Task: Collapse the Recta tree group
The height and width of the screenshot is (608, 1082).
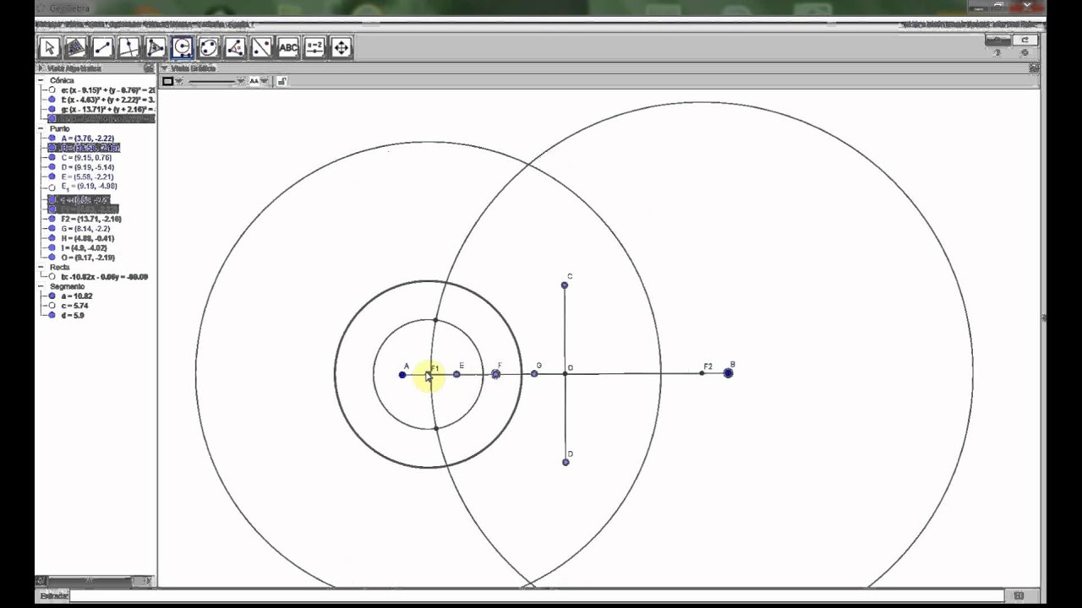Action: (x=41, y=267)
